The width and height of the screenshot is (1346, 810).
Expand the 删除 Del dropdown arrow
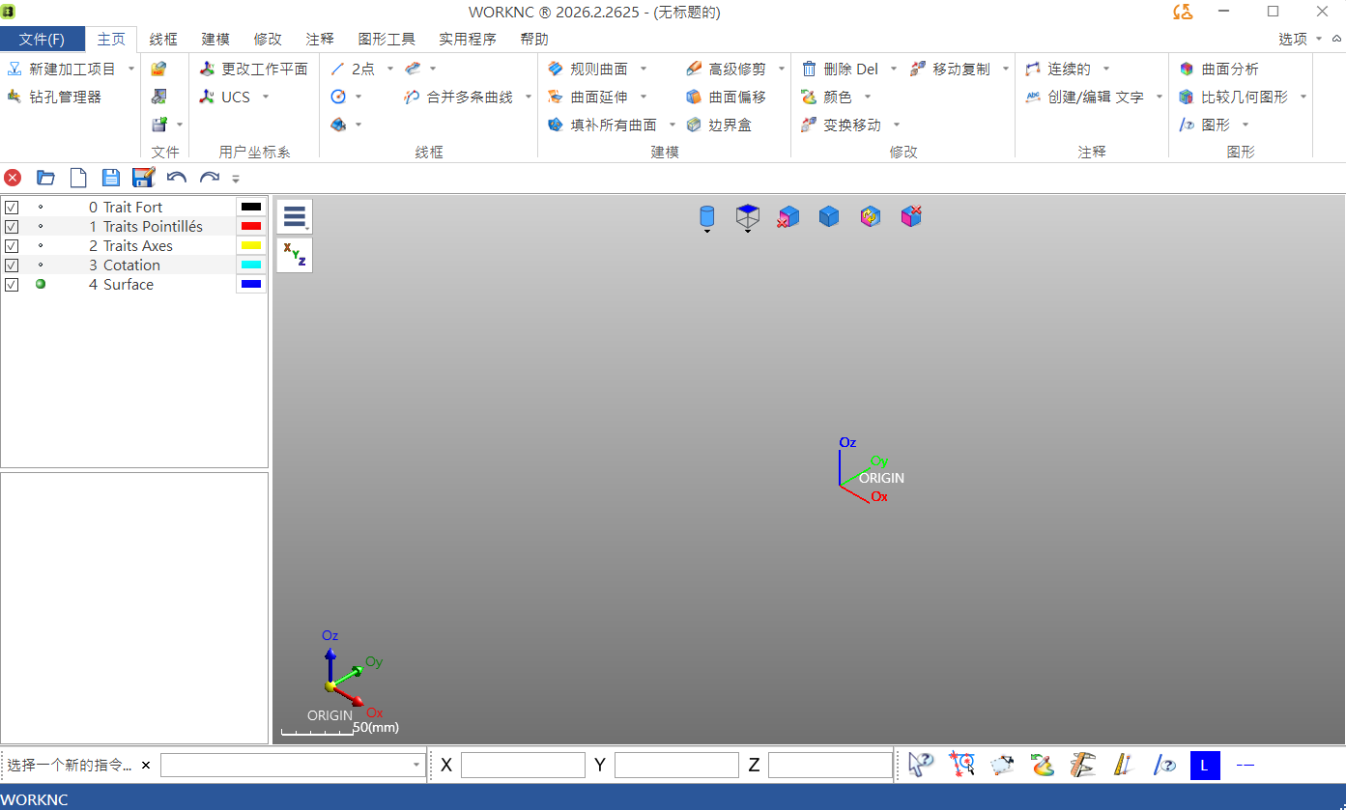(x=893, y=70)
